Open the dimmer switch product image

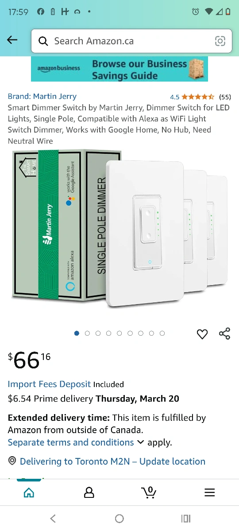[119, 228]
